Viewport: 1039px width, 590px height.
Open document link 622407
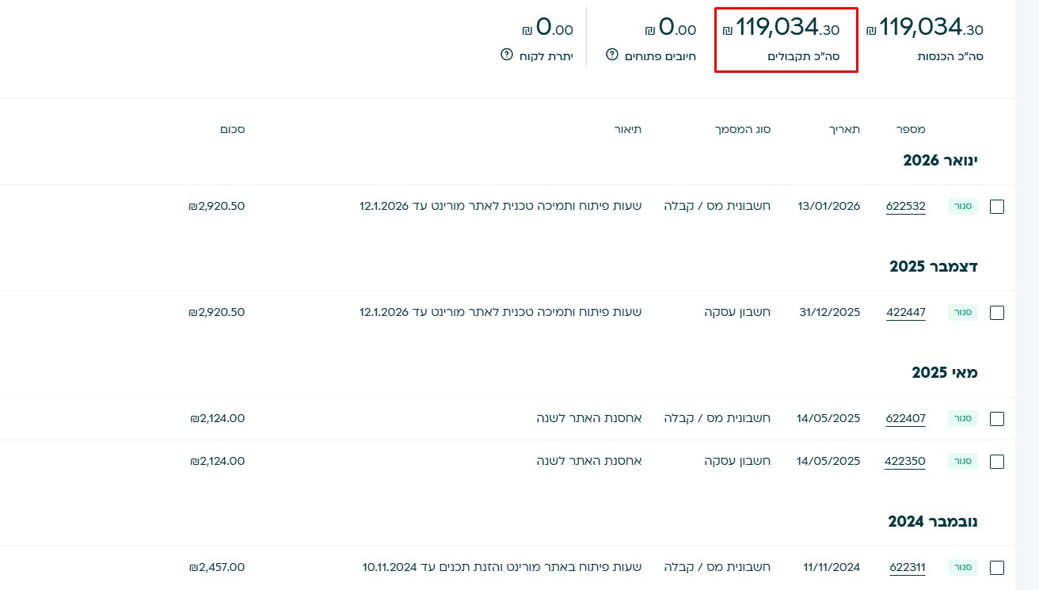tap(905, 419)
